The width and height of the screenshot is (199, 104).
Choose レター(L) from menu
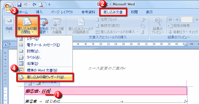tap(45, 39)
